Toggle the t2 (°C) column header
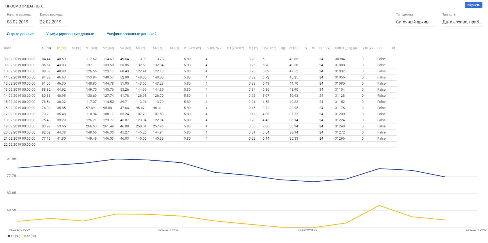The width and height of the screenshot is (488, 243). click(62, 48)
